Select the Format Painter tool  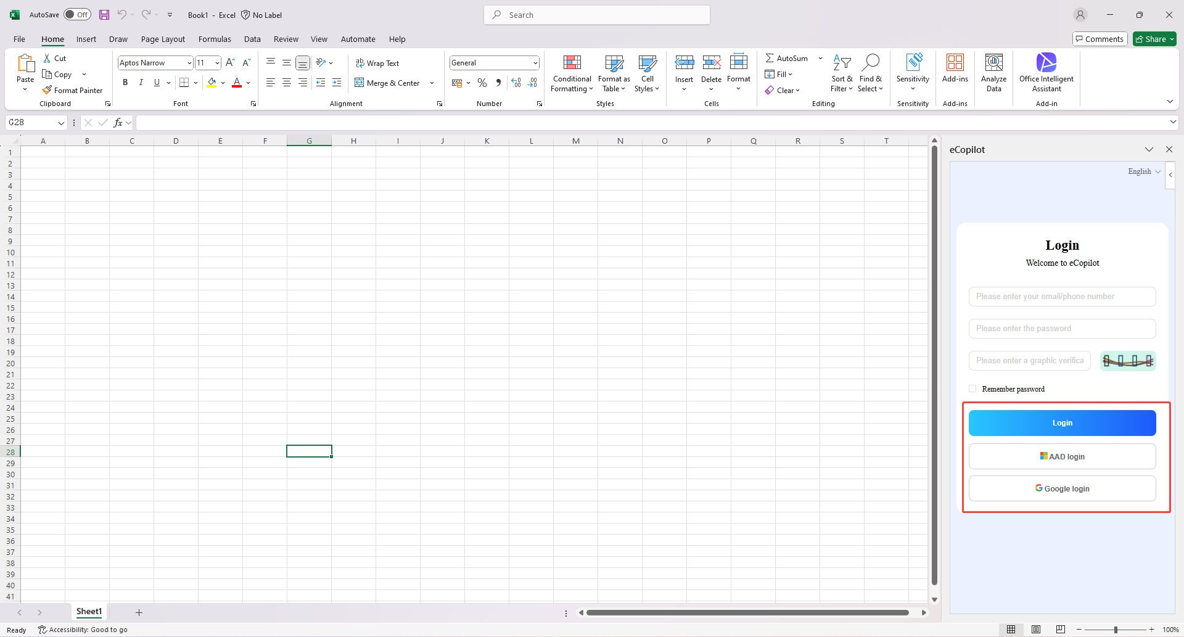point(72,90)
